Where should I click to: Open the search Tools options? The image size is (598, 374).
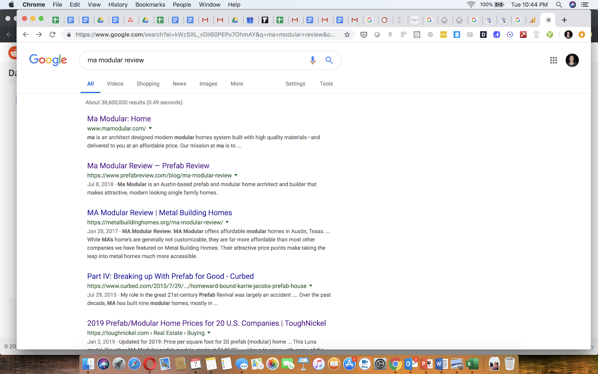[x=326, y=84]
